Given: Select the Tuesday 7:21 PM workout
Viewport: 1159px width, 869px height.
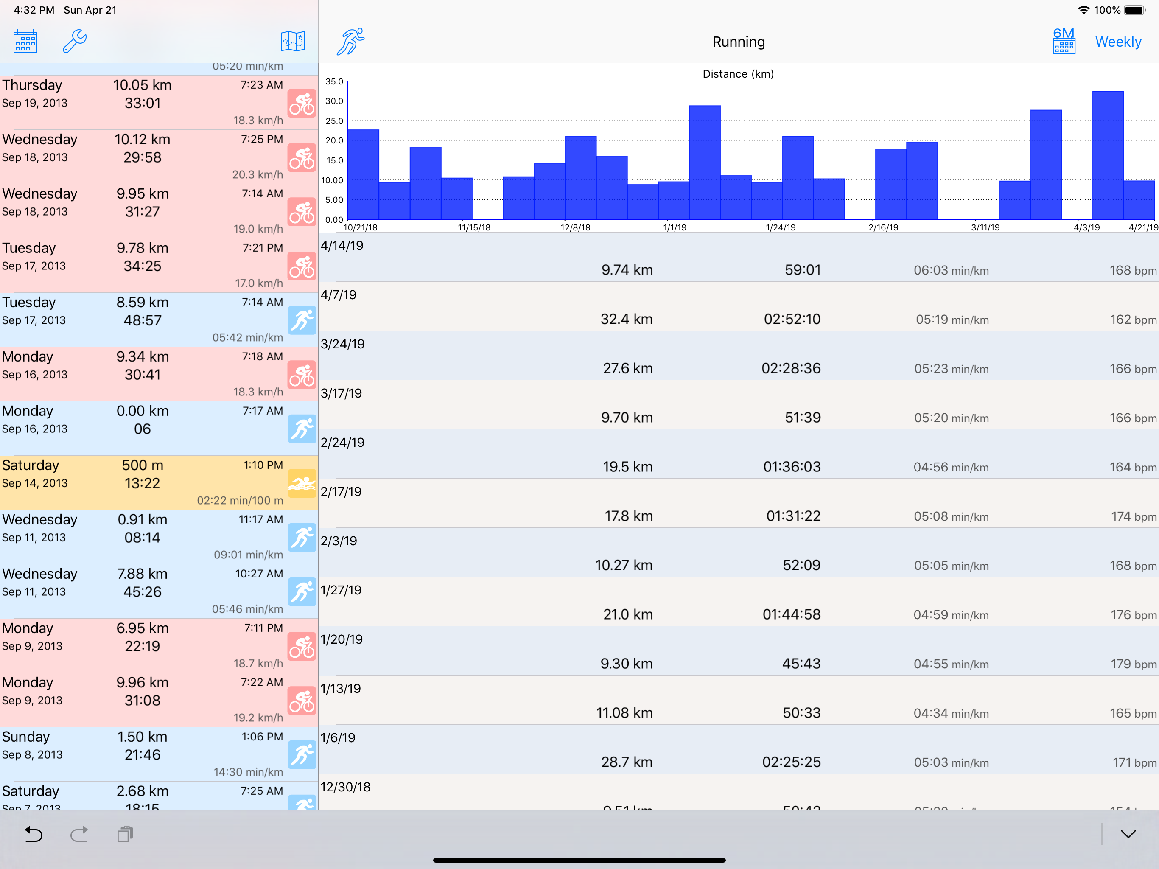Looking at the screenshot, I should click(x=159, y=265).
